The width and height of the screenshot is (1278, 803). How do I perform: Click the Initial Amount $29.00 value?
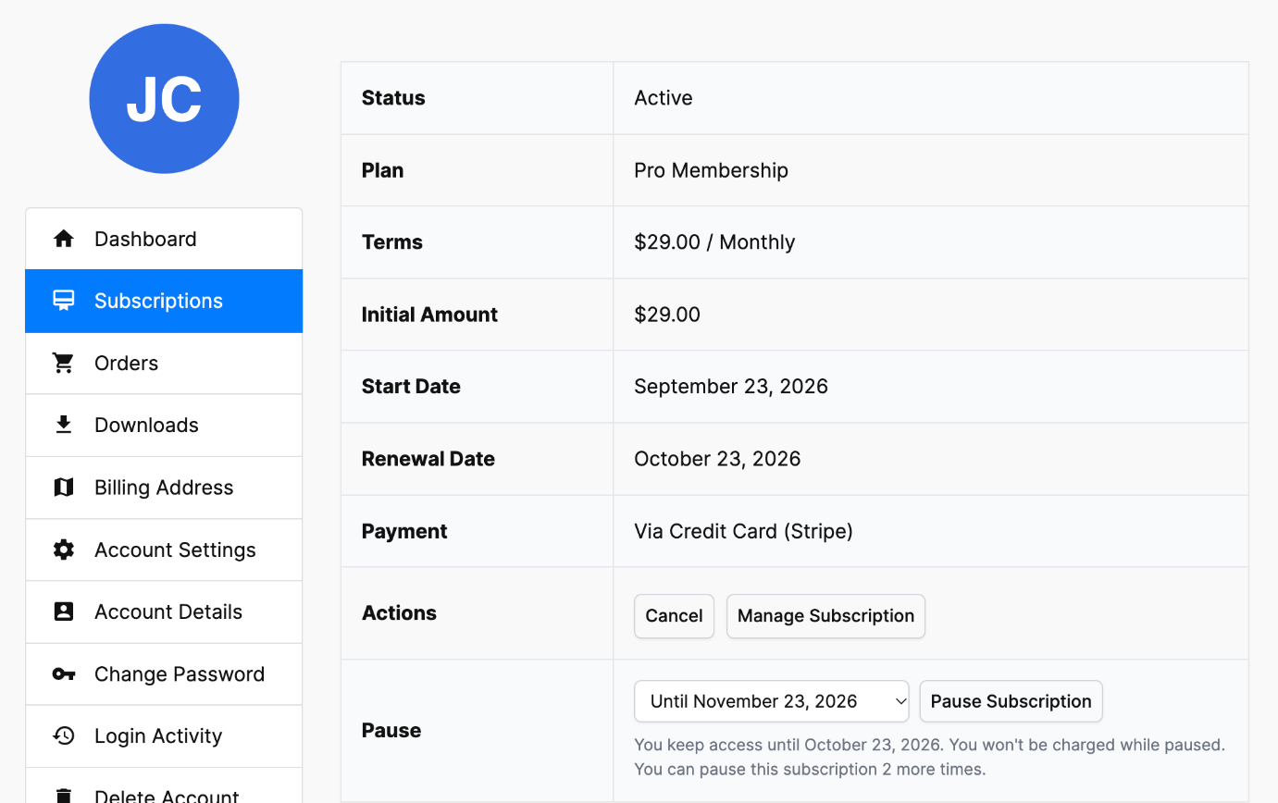[x=667, y=315]
